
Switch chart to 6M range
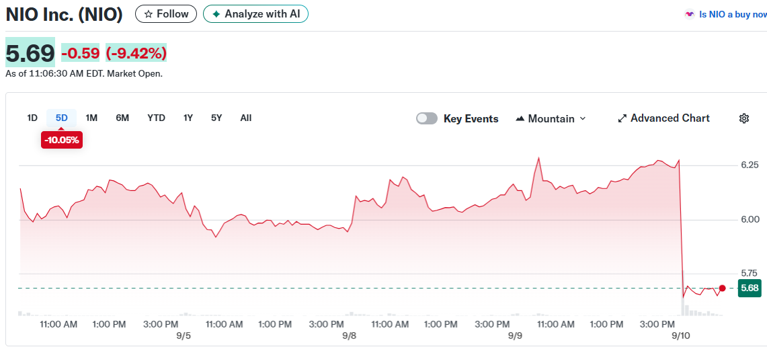(122, 118)
